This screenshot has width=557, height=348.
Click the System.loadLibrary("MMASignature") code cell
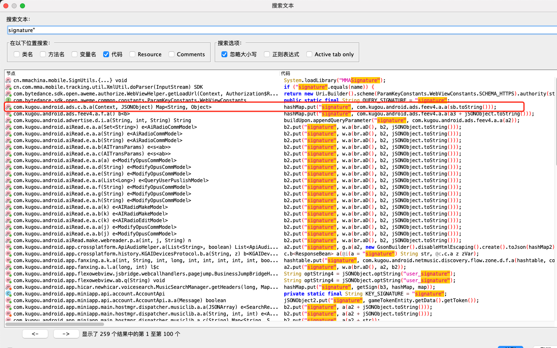(335, 80)
